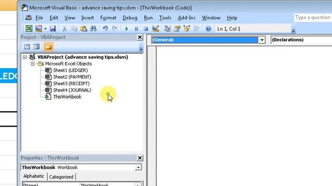Run macro with green play icon
The width and height of the screenshot is (332, 186).
coord(127,29)
